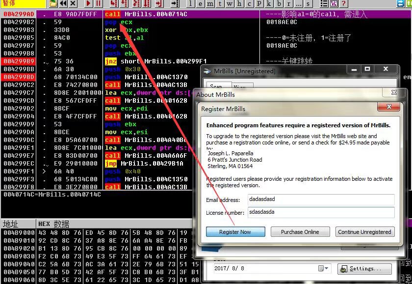Click Continue Unregistered button
The image size is (412, 284).
(x=365, y=232)
